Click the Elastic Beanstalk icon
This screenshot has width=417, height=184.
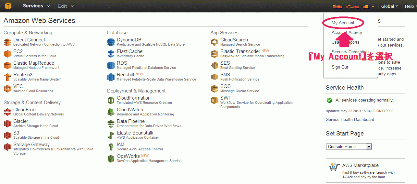[x=111, y=135]
